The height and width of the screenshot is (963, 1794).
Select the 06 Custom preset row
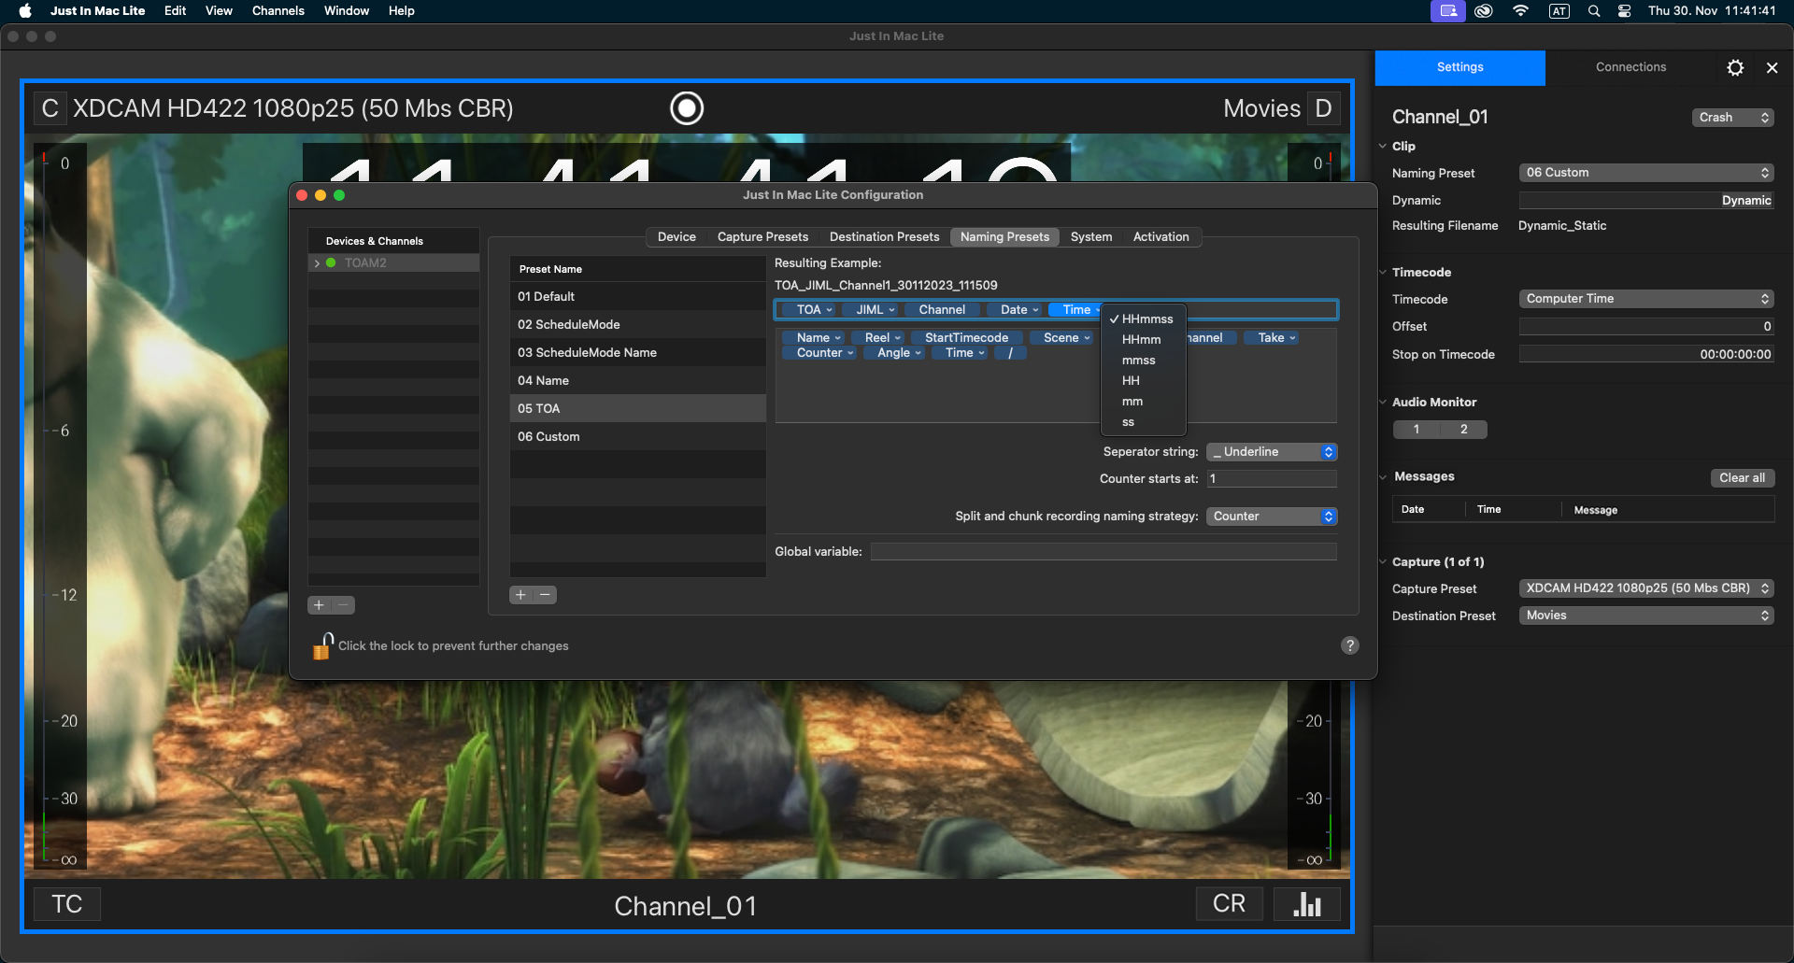point(638,436)
